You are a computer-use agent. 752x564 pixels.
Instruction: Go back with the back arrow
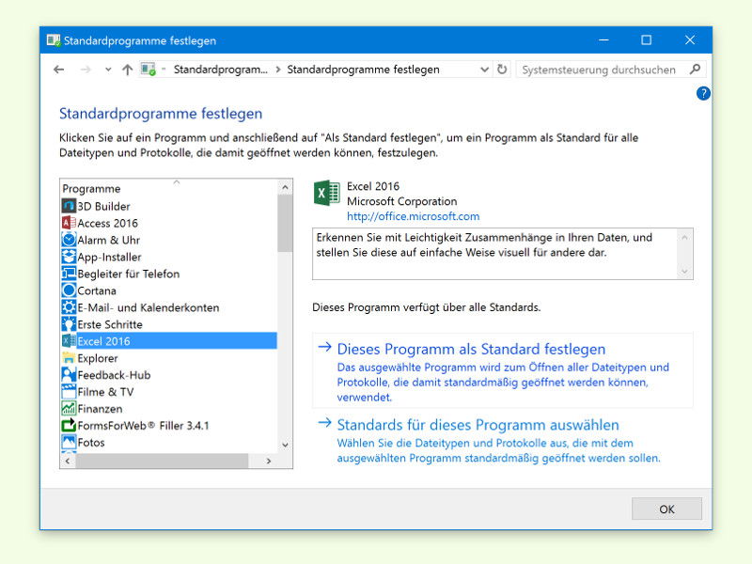click(x=59, y=70)
